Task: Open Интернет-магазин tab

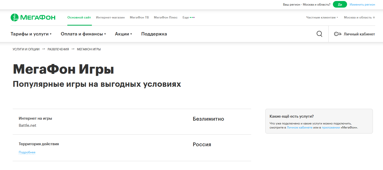Action: pyautogui.click(x=110, y=17)
